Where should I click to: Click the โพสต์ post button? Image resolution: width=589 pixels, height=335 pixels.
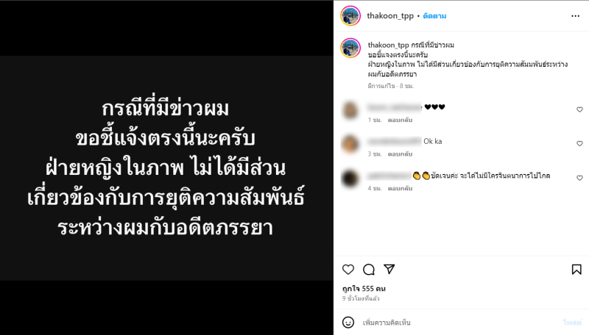[x=573, y=323]
